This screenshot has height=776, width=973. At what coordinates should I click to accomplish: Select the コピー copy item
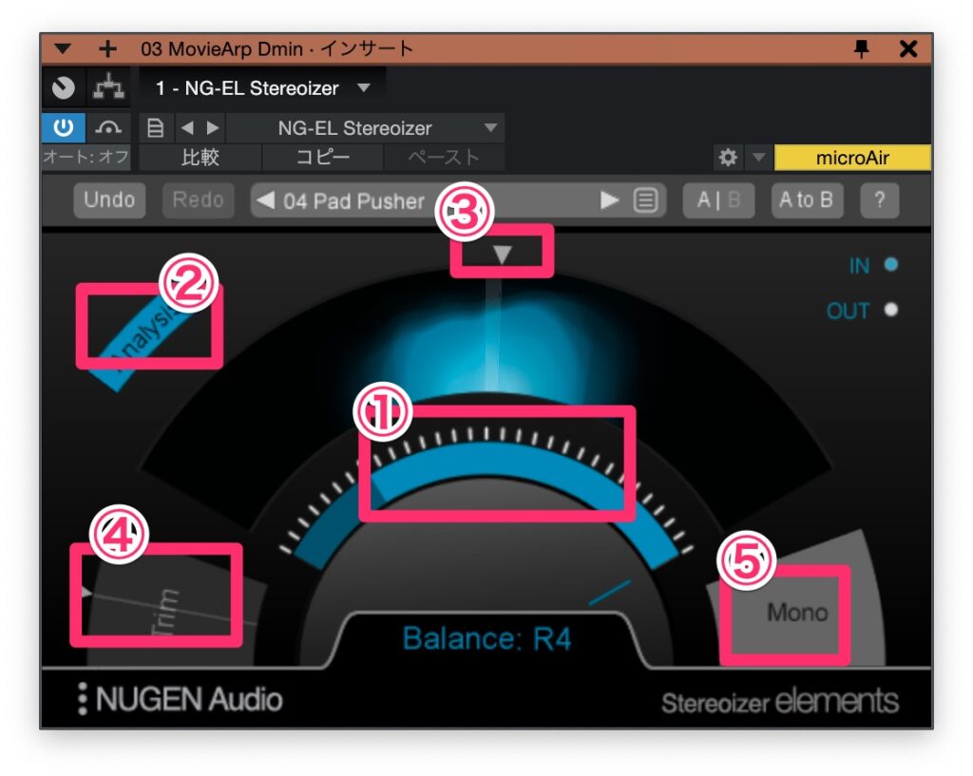[322, 158]
